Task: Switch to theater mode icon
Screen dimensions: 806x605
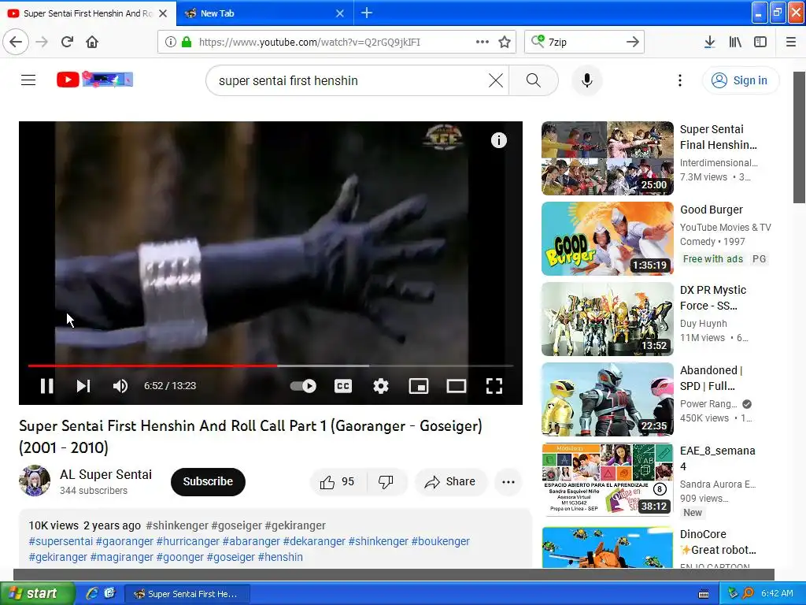Action: [457, 386]
